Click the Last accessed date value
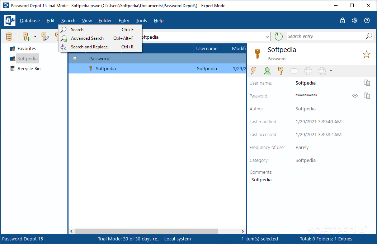The image size is (377, 244). point(318,135)
